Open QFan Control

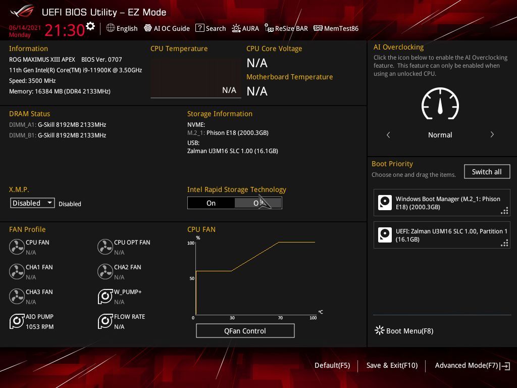(x=245, y=330)
